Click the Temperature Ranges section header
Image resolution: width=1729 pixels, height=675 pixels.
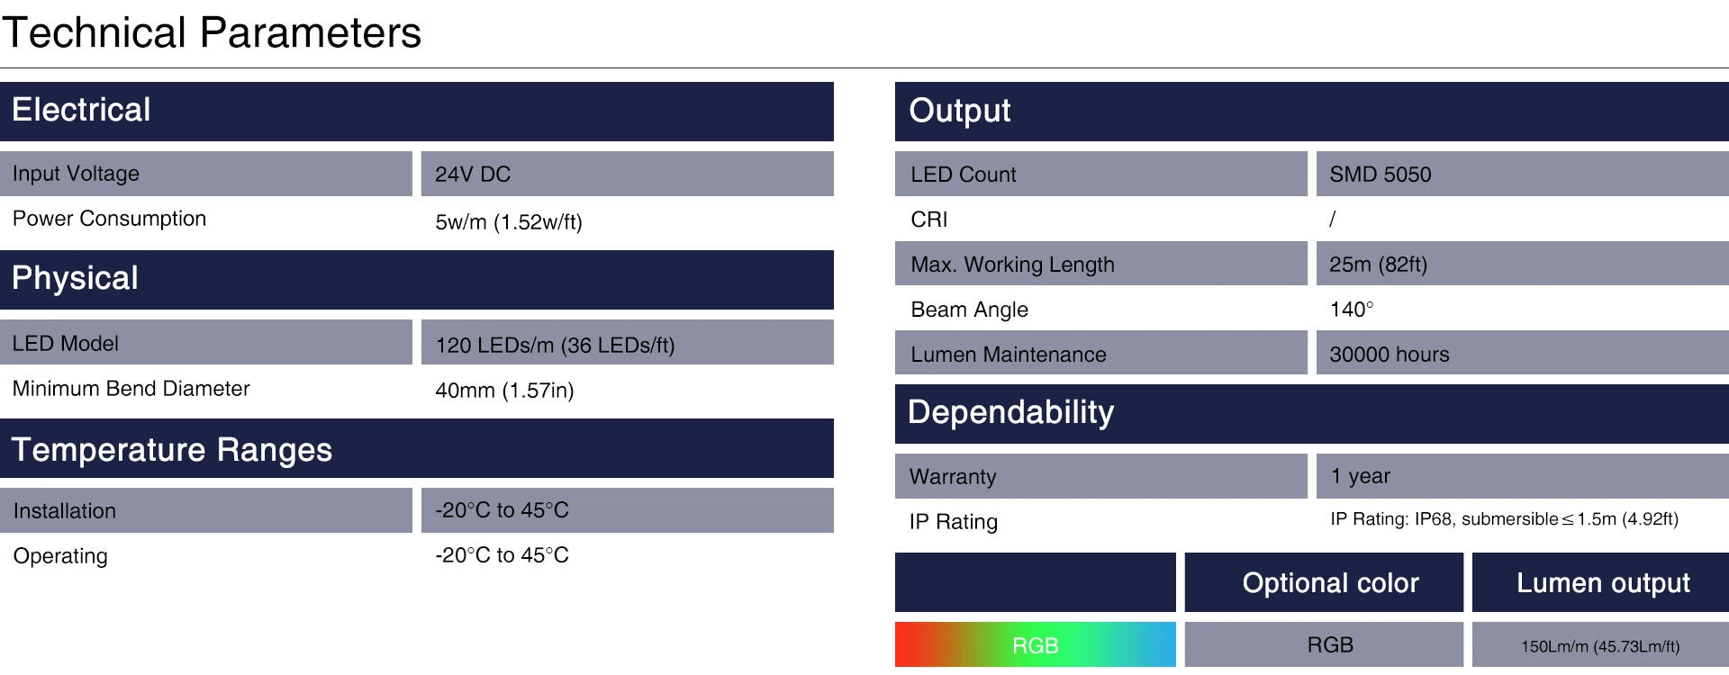click(171, 449)
